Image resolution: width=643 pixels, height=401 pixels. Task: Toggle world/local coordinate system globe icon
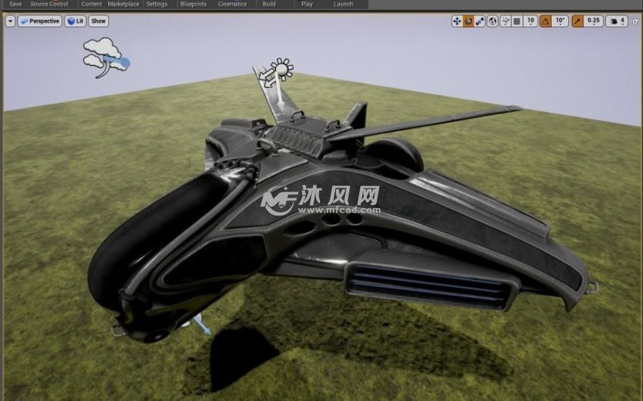point(492,21)
